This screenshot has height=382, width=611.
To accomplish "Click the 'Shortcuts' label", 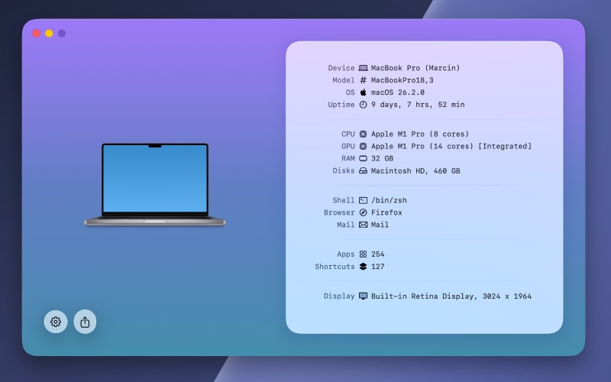I will click(335, 267).
